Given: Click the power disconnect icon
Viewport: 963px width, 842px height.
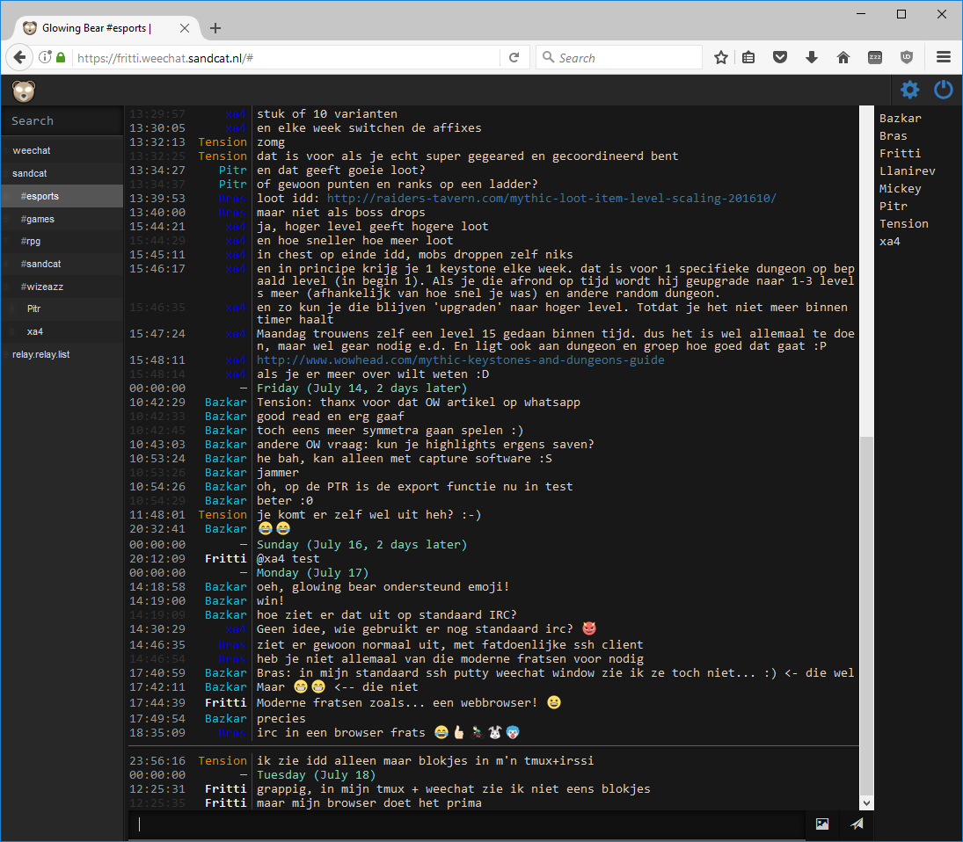Looking at the screenshot, I should (x=944, y=90).
